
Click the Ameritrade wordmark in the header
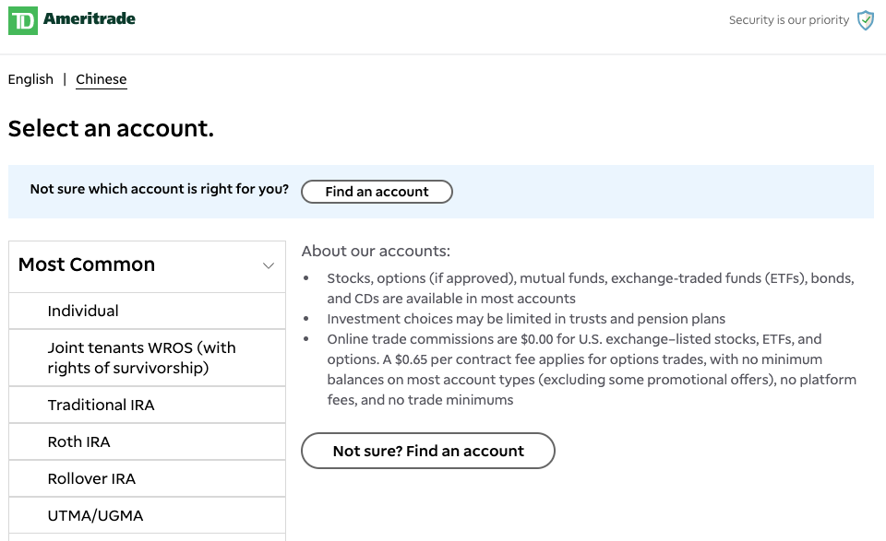click(x=89, y=19)
